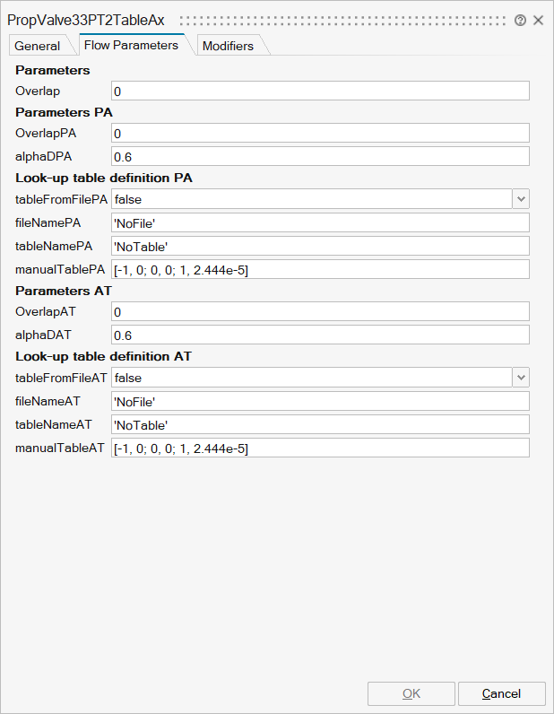Click the Overlap input field

pyautogui.click(x=320, y=91)
